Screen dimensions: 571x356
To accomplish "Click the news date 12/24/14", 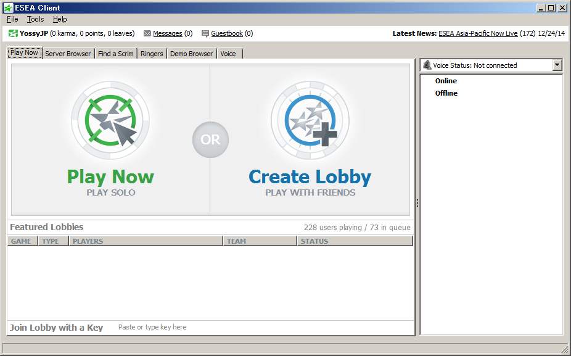I will [551, 33].
